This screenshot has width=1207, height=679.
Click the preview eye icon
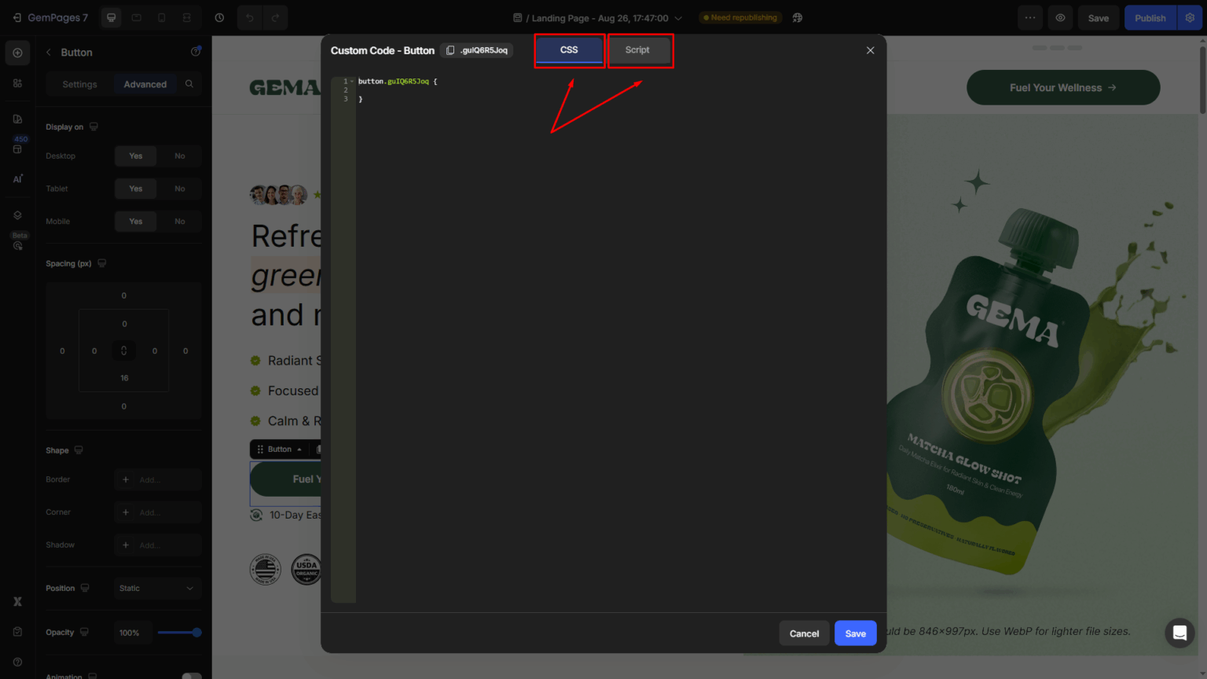1060,17
